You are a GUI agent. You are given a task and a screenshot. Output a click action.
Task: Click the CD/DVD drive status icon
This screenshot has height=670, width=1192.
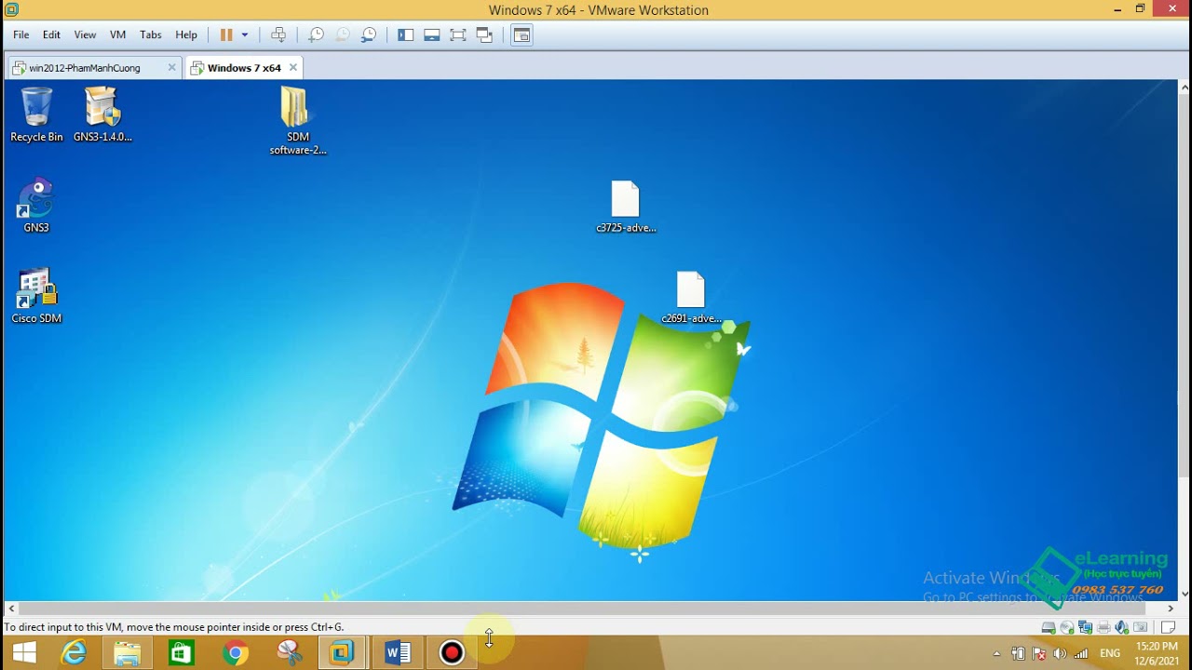[1067, 627]
